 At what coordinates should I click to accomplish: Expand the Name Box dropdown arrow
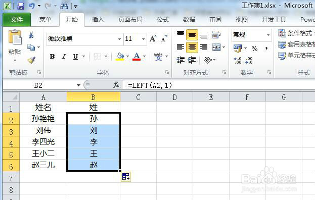(x=78, y=85)
